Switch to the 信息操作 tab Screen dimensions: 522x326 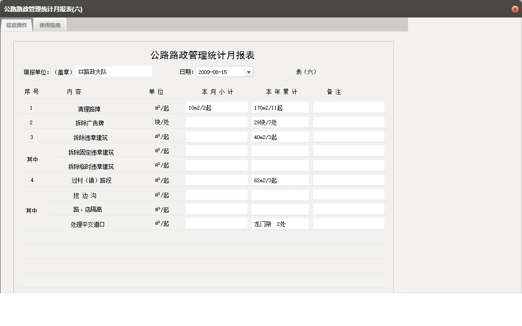[16, 26]
